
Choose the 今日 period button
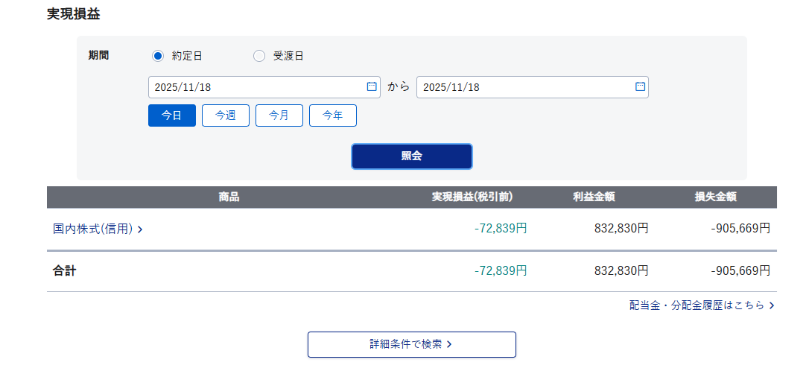172,115
